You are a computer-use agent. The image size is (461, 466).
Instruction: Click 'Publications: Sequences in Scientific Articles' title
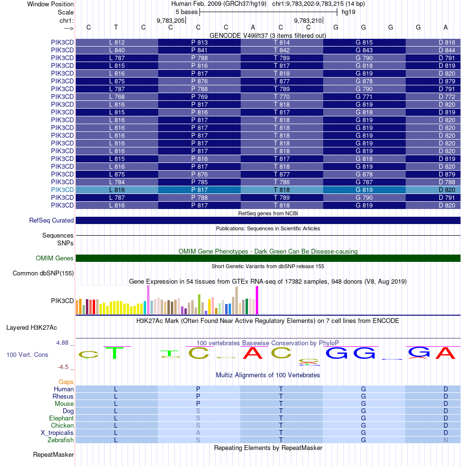(x=268, y=228)
